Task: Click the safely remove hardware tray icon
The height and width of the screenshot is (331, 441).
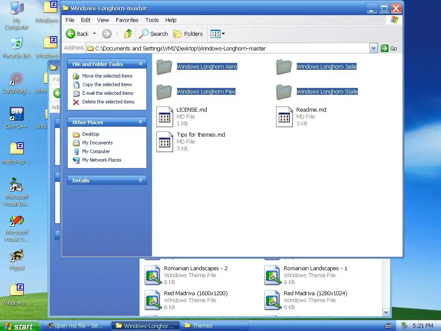Action: pyautogui.click(x=404, y=325)
